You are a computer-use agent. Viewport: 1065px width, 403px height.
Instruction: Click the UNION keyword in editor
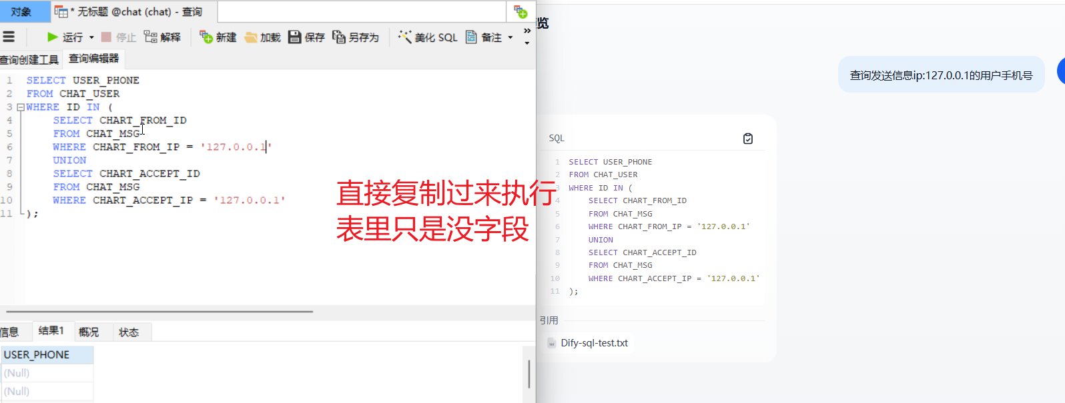pos(69,161)
